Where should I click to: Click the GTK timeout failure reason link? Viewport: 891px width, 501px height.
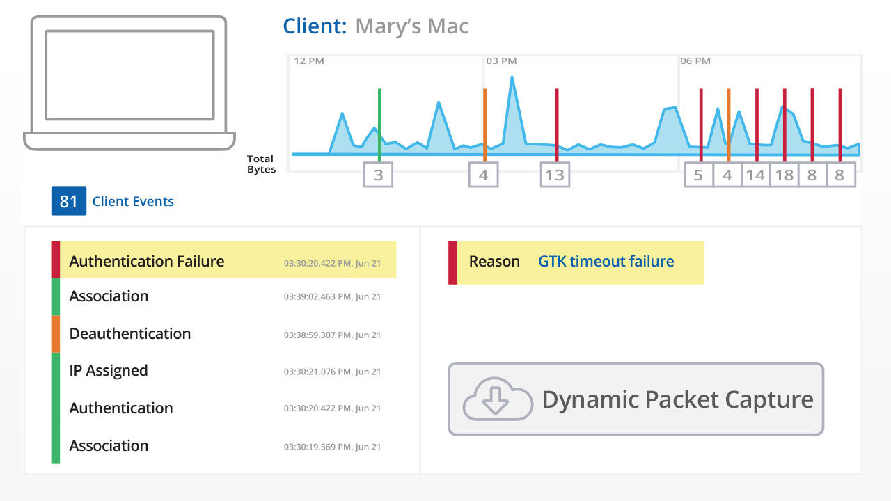[606, 262]
